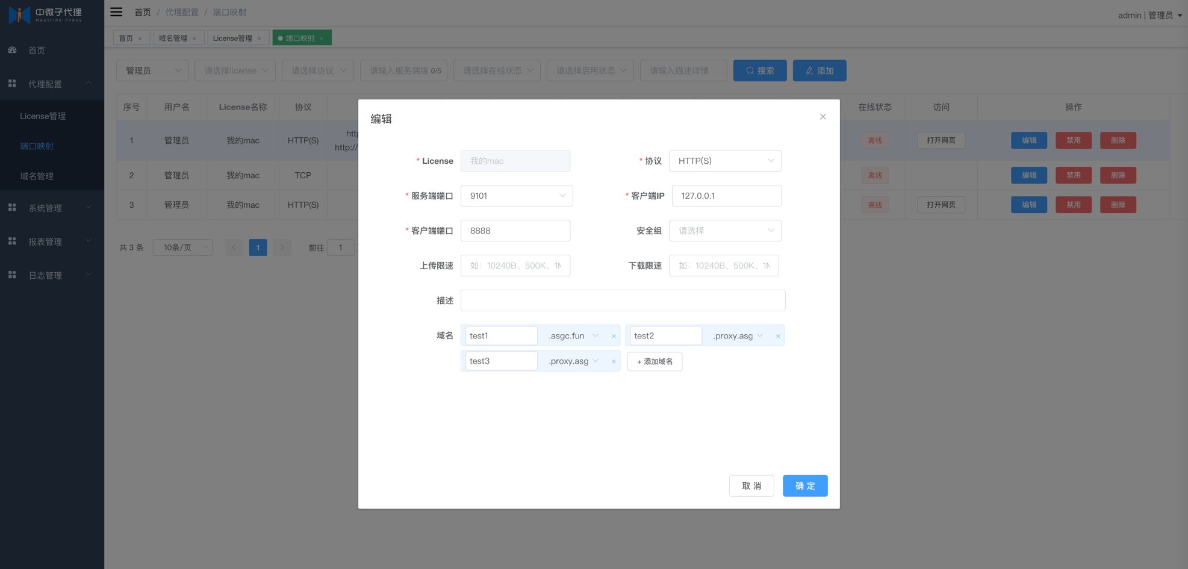Close the 域名管理 tab
Image resolution: width=1188 pixels, height=569 pixels.
194,39
